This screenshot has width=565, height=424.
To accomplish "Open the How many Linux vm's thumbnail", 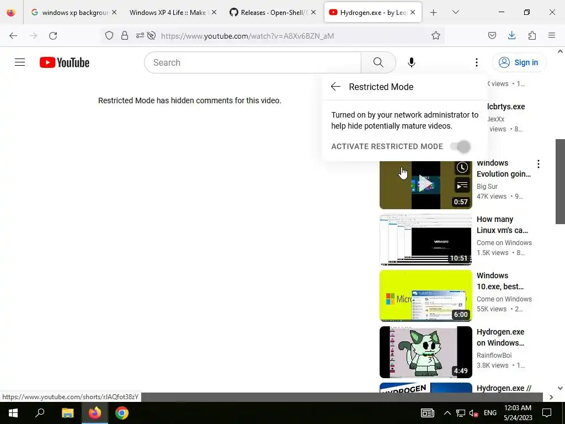I will point(425,240).
